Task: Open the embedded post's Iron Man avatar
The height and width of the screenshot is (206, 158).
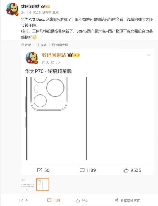Action: click(32, 58)
